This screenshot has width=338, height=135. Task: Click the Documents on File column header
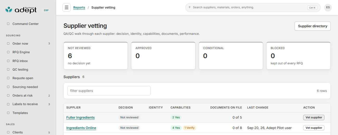[x=226, y=107]
